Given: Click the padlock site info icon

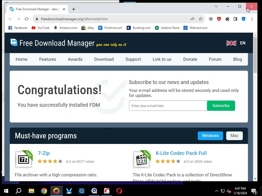Looking at the screenshot, I should tap(37, 19).
